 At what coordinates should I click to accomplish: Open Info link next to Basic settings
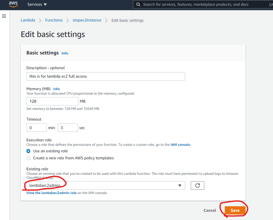(65, 53)
